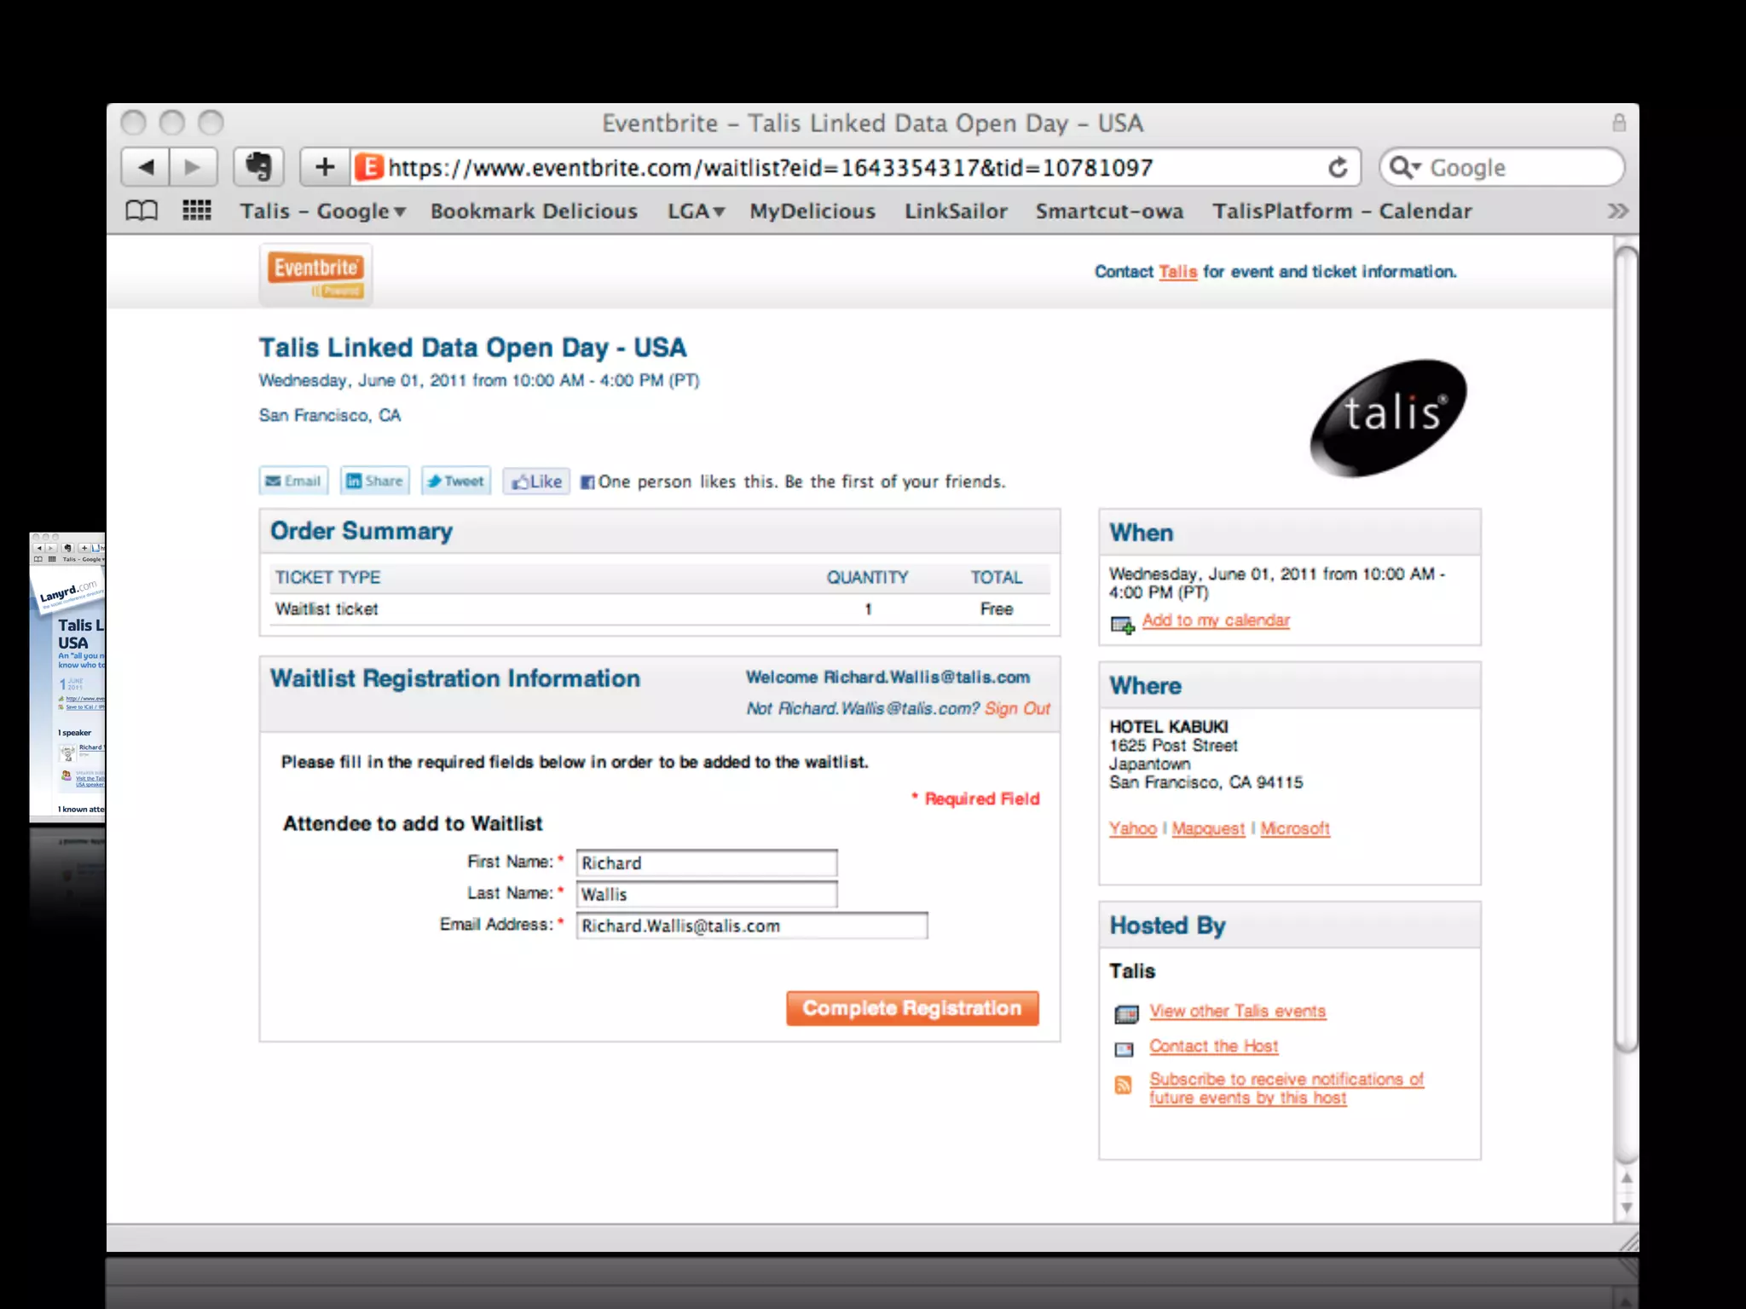Open Top Sites grid icon
This screenshot has width=1746, height=1309.
click(x=197, y=210)
